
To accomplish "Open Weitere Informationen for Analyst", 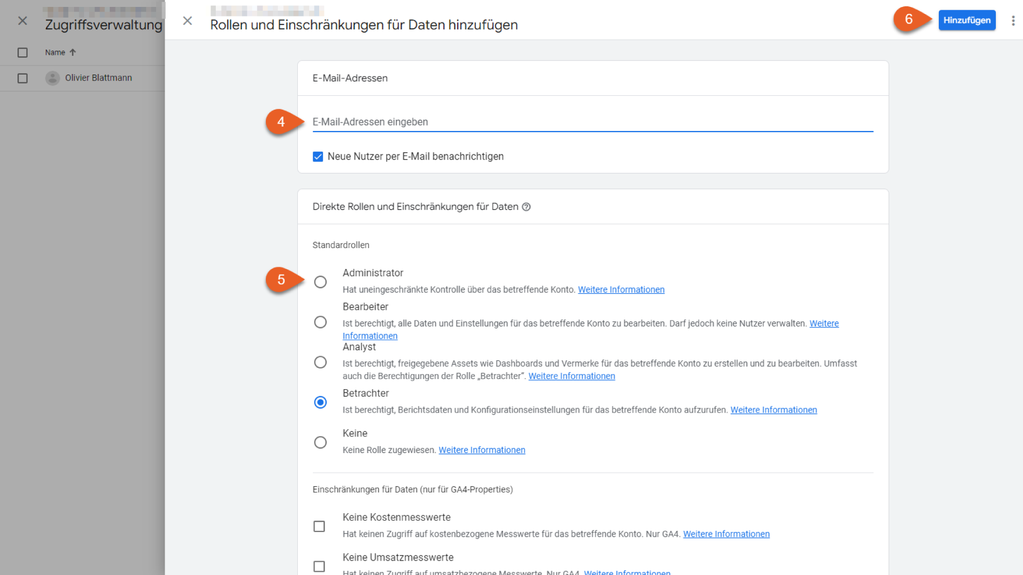I will 572,376.
